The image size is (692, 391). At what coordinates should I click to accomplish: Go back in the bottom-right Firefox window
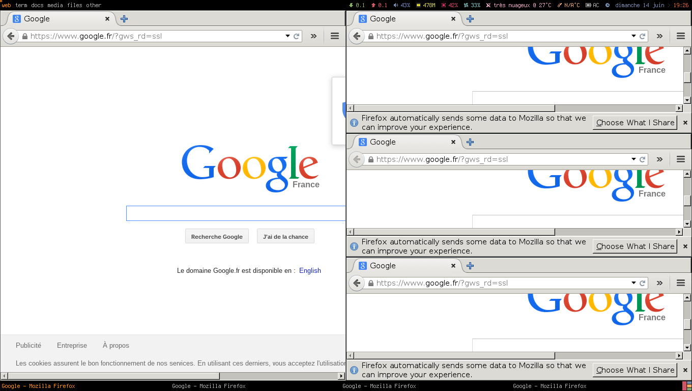(x=357, y=283)
